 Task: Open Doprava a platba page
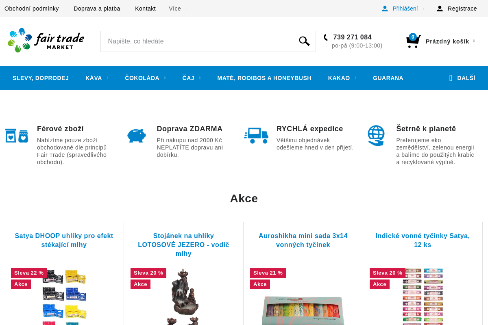coord(97,9)
